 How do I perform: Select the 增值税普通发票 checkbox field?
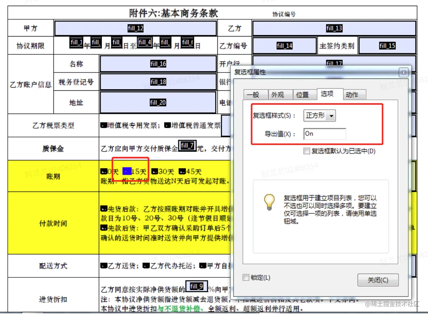click(x=167, y=126)
